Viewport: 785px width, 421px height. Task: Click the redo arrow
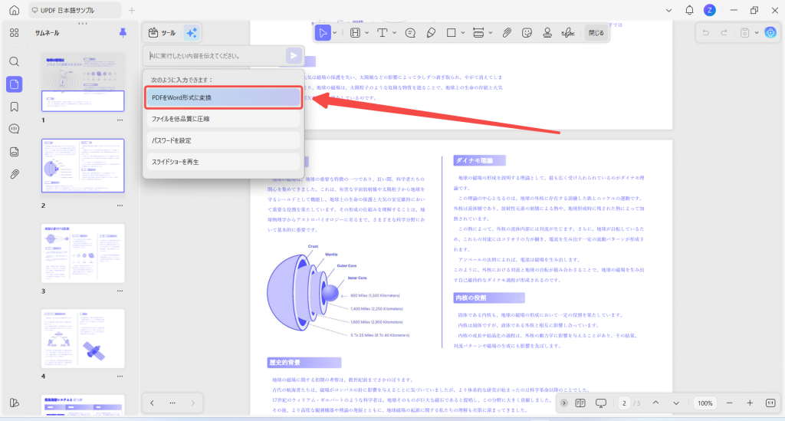tap(724, 32)
